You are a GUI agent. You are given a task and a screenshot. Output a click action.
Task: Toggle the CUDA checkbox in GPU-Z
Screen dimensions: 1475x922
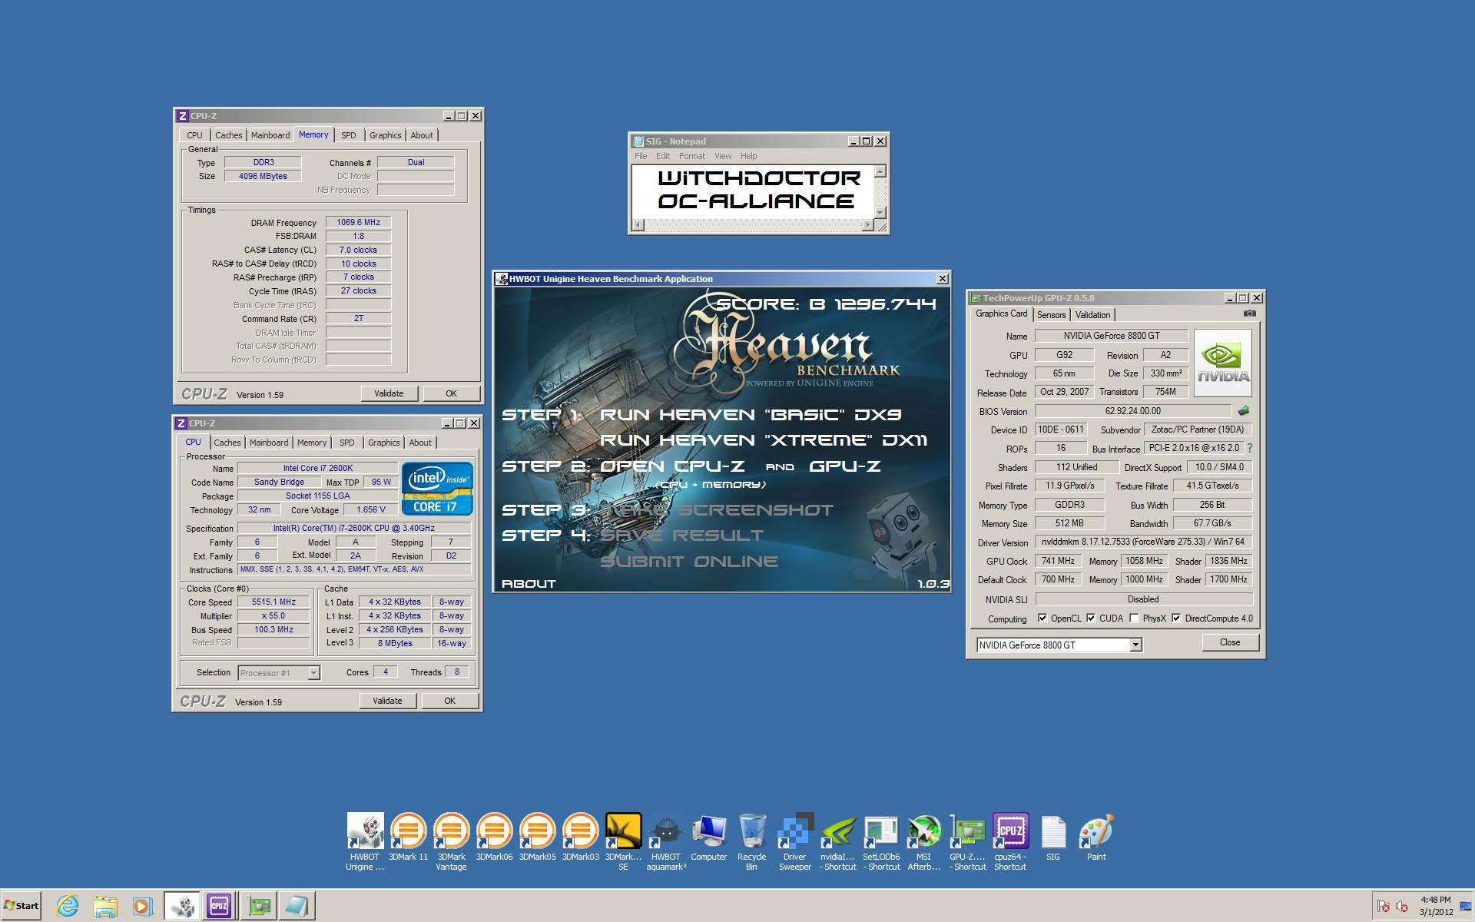(x=1091, y=619)
